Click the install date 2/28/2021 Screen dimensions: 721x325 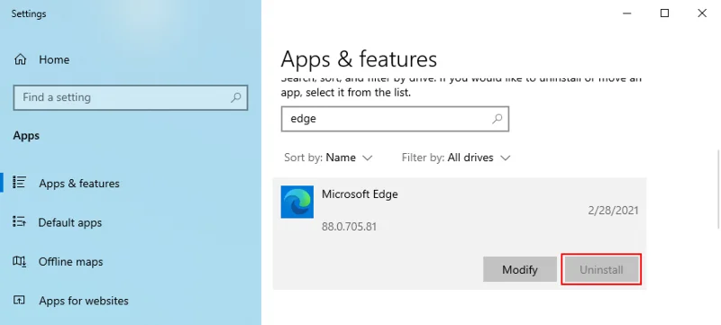(x=614, y=211)
